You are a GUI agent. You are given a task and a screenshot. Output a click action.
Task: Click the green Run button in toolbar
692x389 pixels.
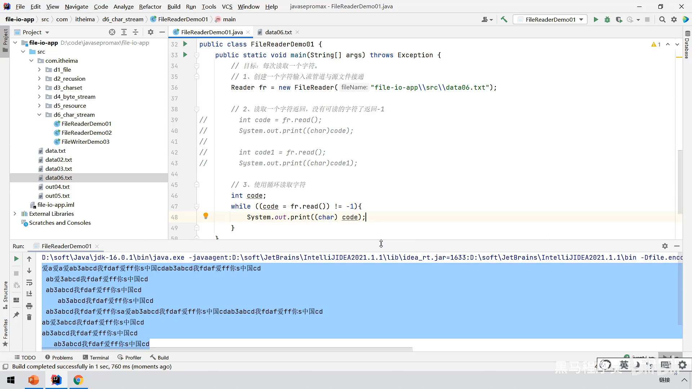point(596,19)
